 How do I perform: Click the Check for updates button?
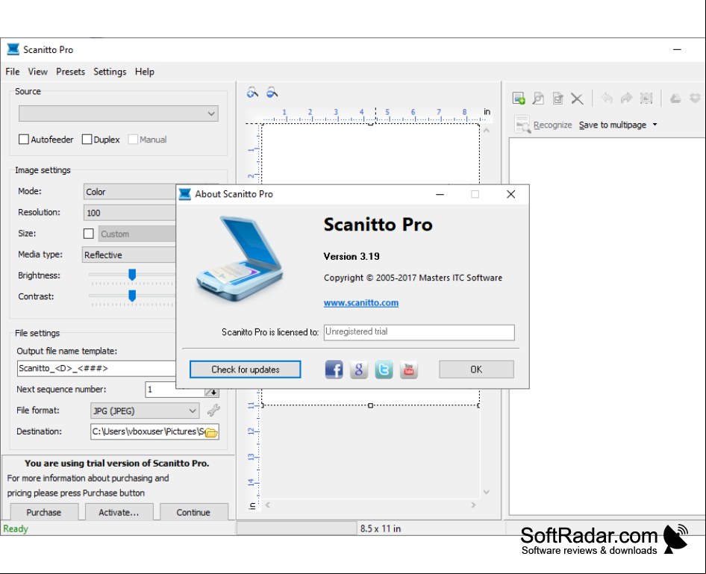click(246, 369)
